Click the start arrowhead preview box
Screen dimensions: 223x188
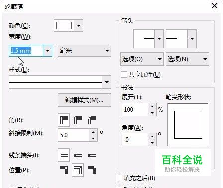[x=144, y=39]
